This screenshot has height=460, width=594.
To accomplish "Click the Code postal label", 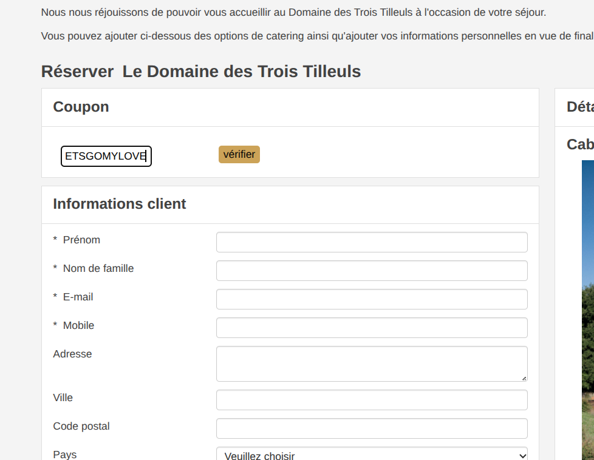I will click(x=81, y=427).
